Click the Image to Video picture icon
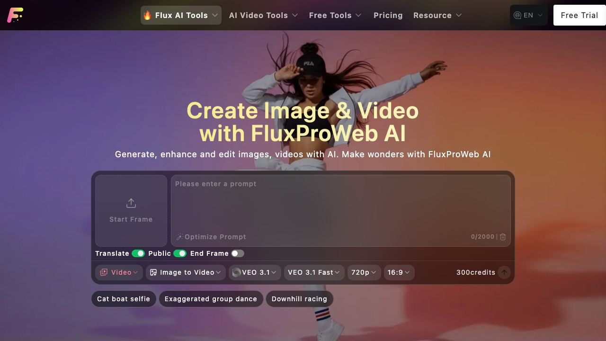Viewport: 606px width, 341px height. pos(153,272)
